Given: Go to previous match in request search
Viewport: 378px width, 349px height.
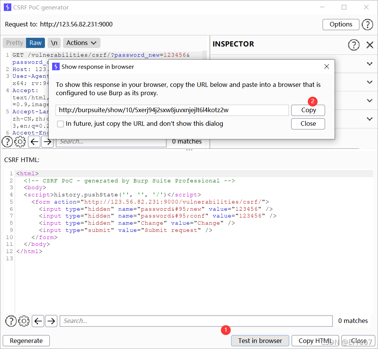Looking at the screenshot, I should [34, 142].
